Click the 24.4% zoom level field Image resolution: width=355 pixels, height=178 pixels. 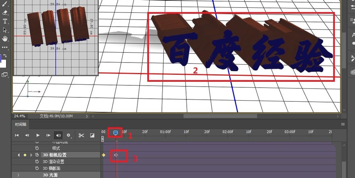click(20, 116)
